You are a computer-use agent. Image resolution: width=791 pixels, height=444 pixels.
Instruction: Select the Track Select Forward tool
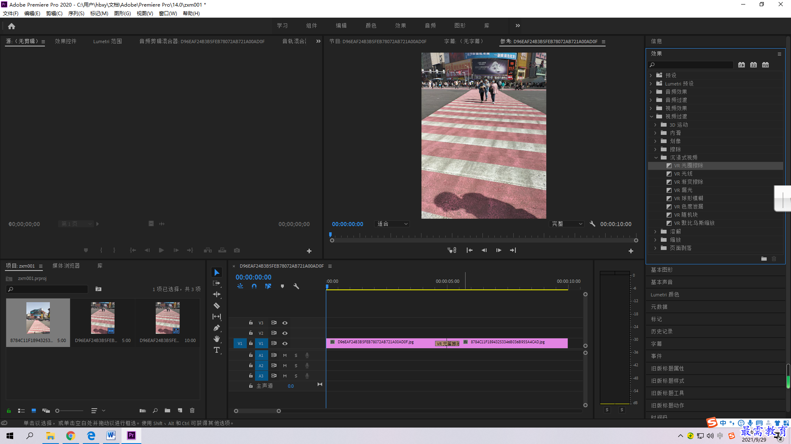[x=217, y=284]
